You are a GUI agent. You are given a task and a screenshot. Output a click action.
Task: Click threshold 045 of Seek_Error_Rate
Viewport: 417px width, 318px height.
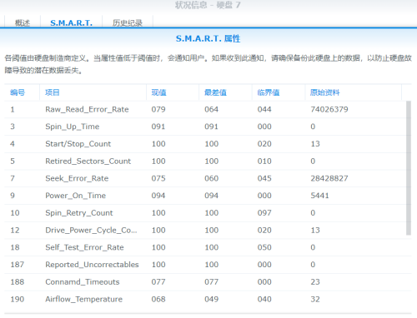[264, 178]
